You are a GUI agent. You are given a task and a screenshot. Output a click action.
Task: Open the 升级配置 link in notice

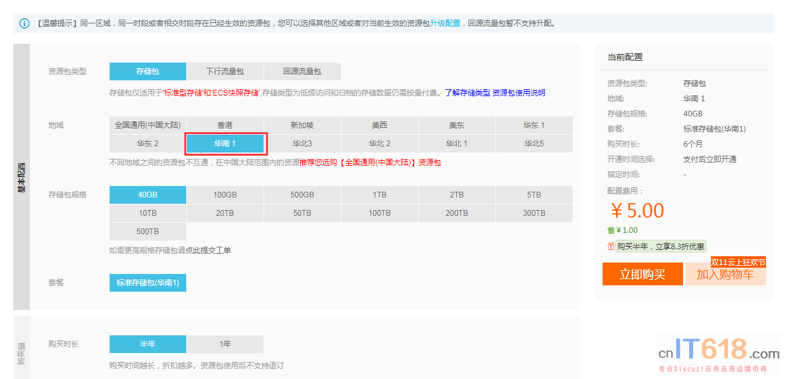[x=445, y=23]
